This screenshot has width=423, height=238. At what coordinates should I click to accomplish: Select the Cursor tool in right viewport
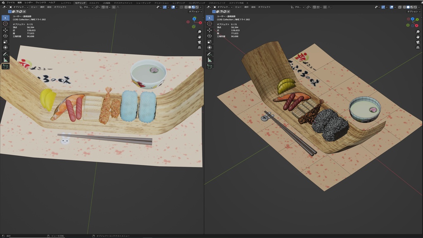[x=209, y=24]
